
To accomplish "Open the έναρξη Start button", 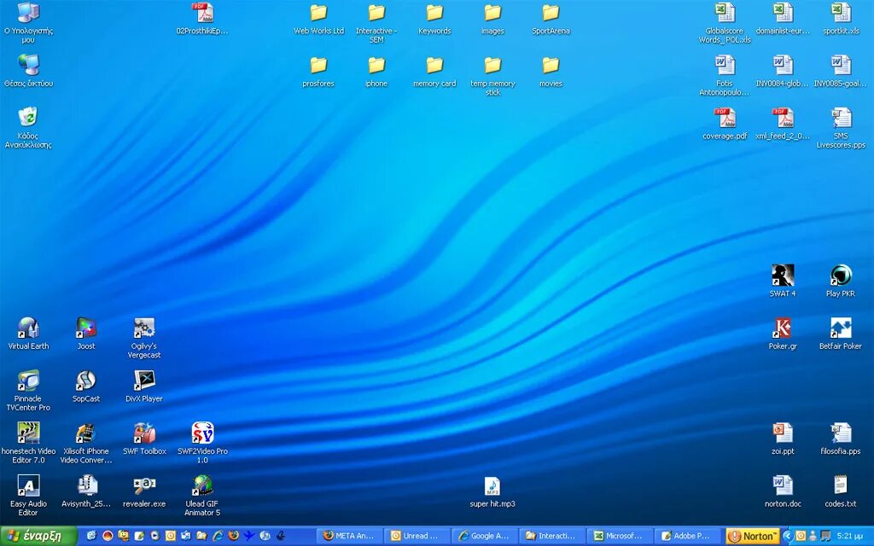I will [x=38, y=536].
